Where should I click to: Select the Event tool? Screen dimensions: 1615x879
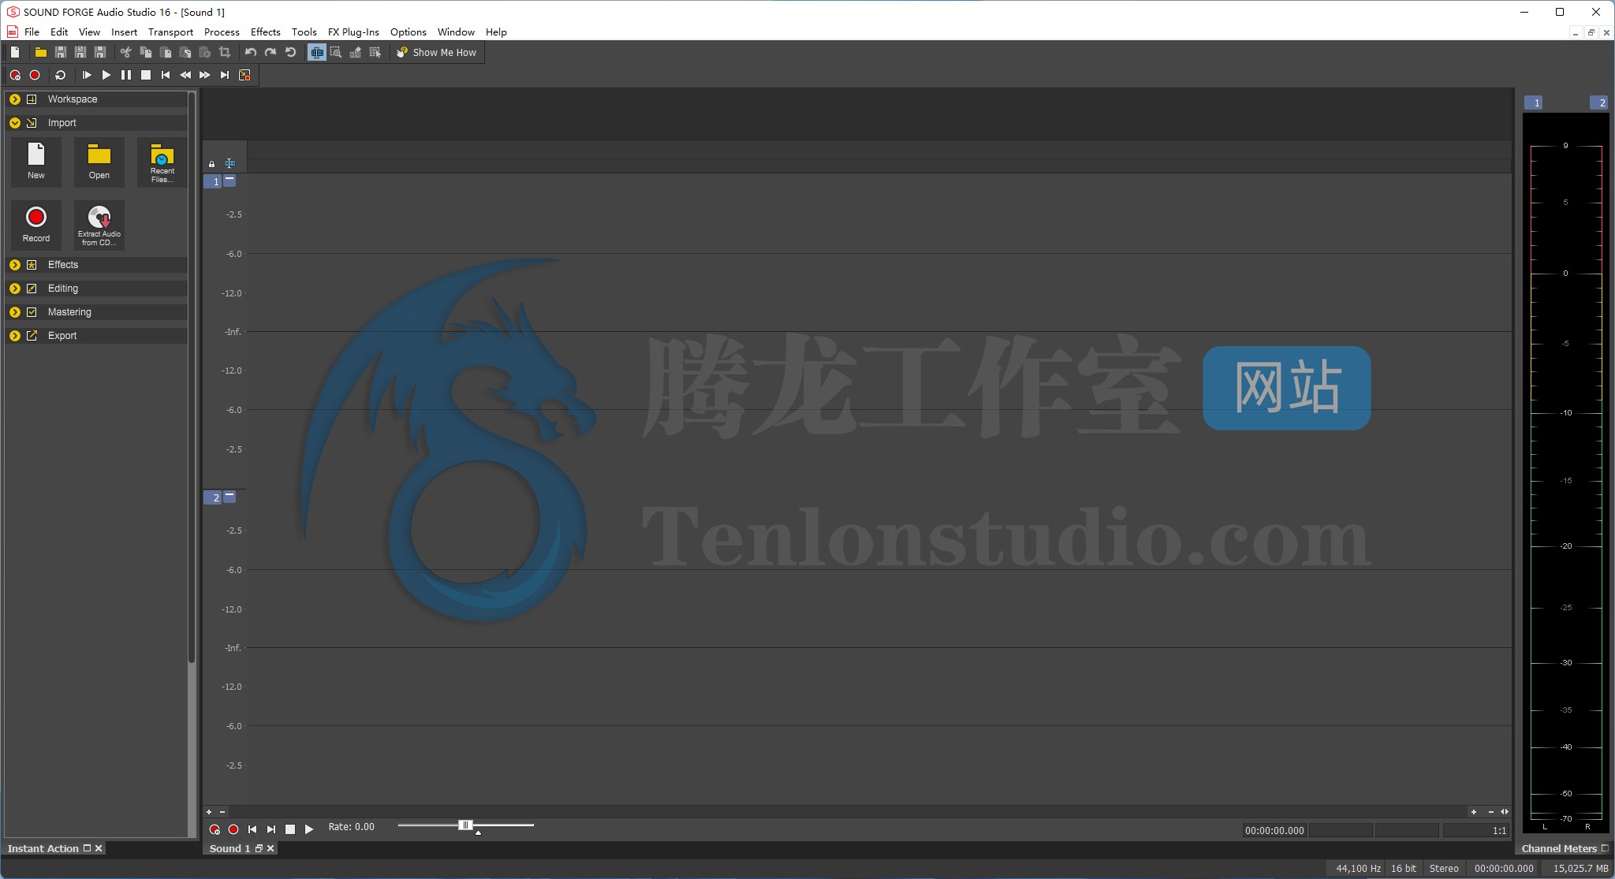(x=375, y=52)
